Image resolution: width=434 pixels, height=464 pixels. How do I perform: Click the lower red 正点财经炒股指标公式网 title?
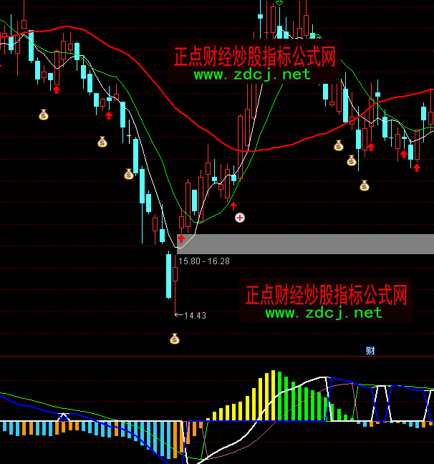(x=326, y=294)
